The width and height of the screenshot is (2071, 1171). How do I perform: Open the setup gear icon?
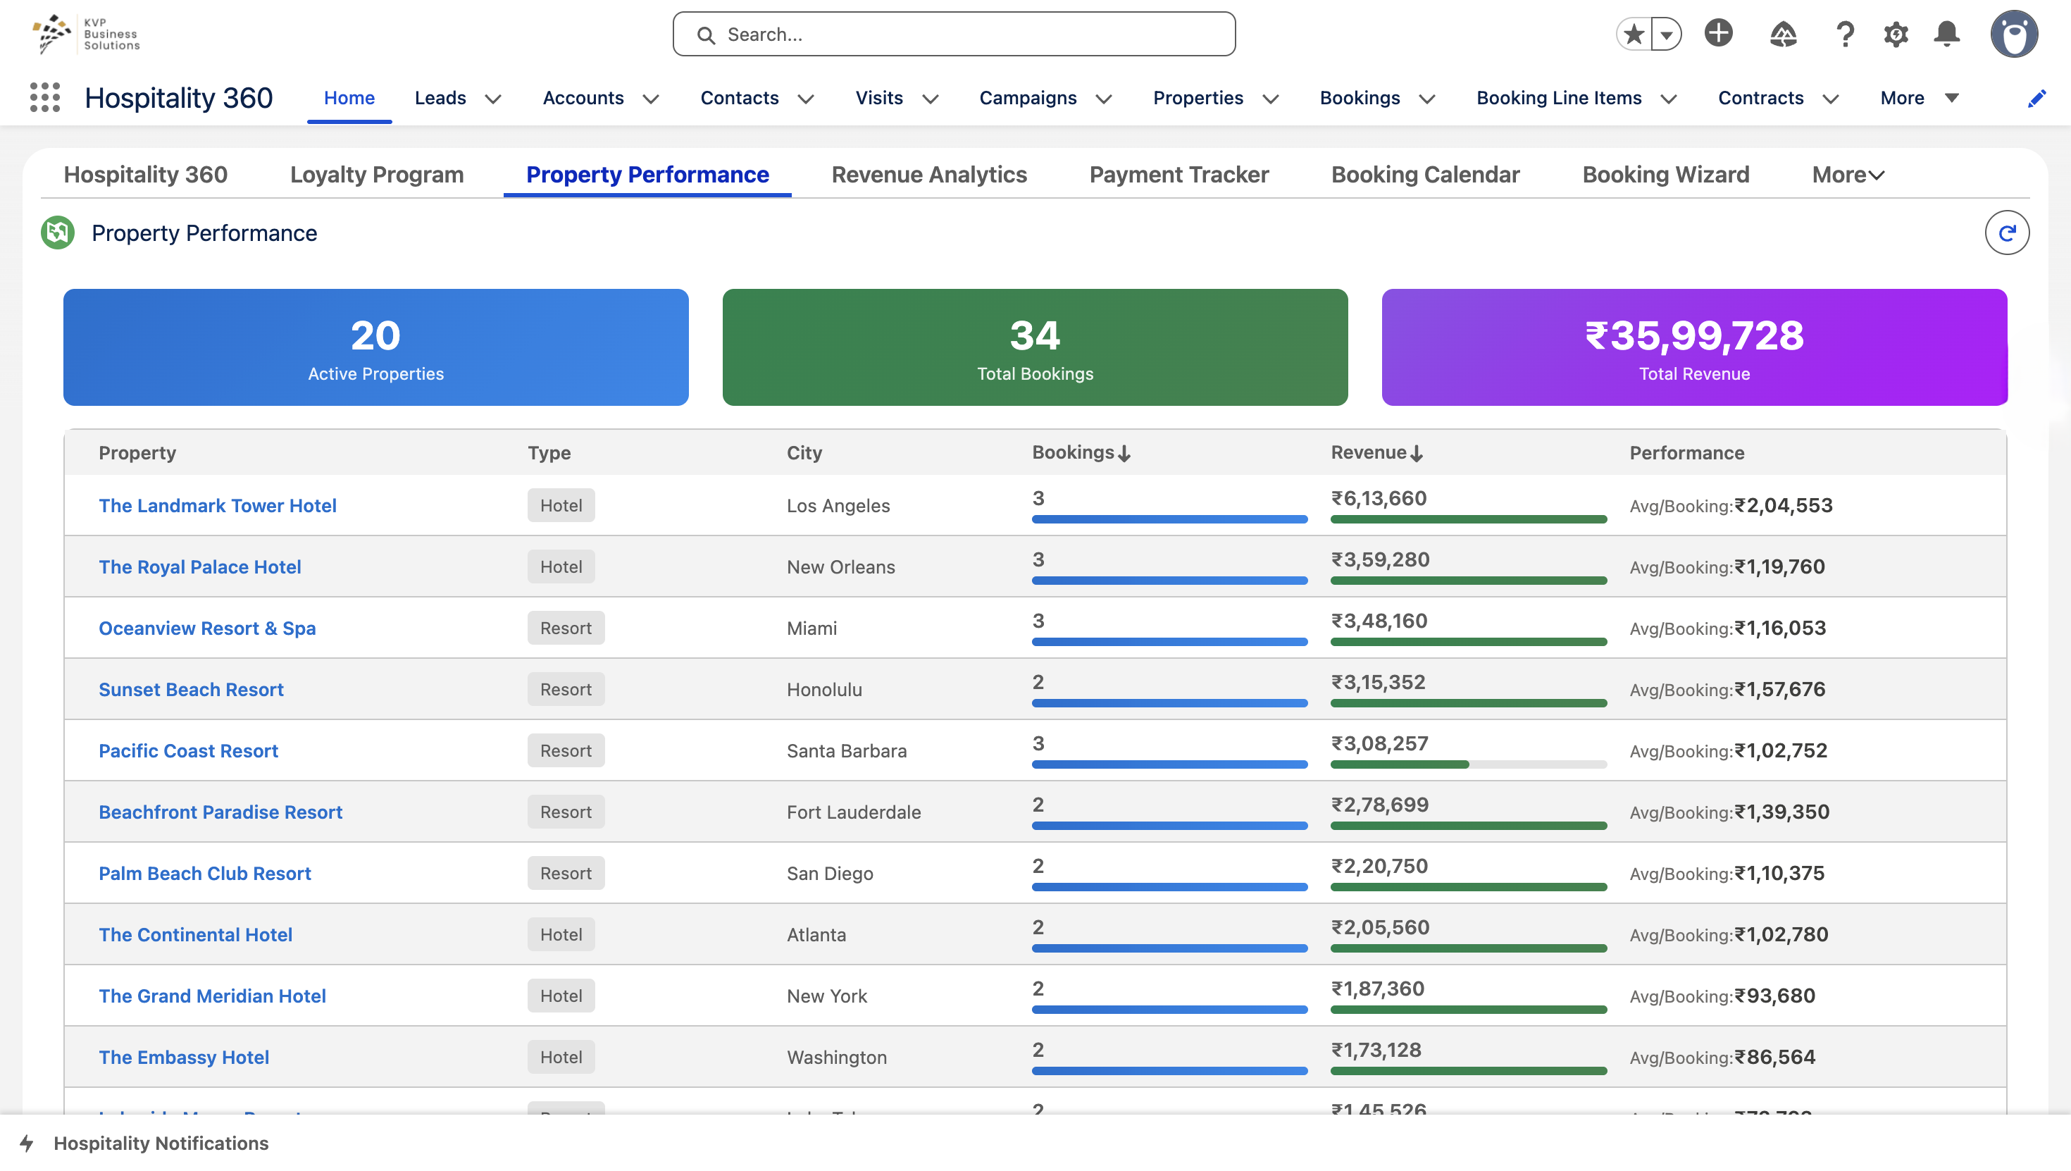[1896, 35]
